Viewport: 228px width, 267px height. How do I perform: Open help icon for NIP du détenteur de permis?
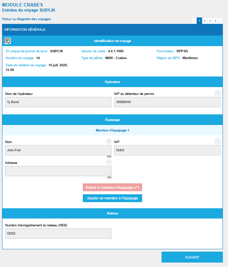click(x=217, y=93)
